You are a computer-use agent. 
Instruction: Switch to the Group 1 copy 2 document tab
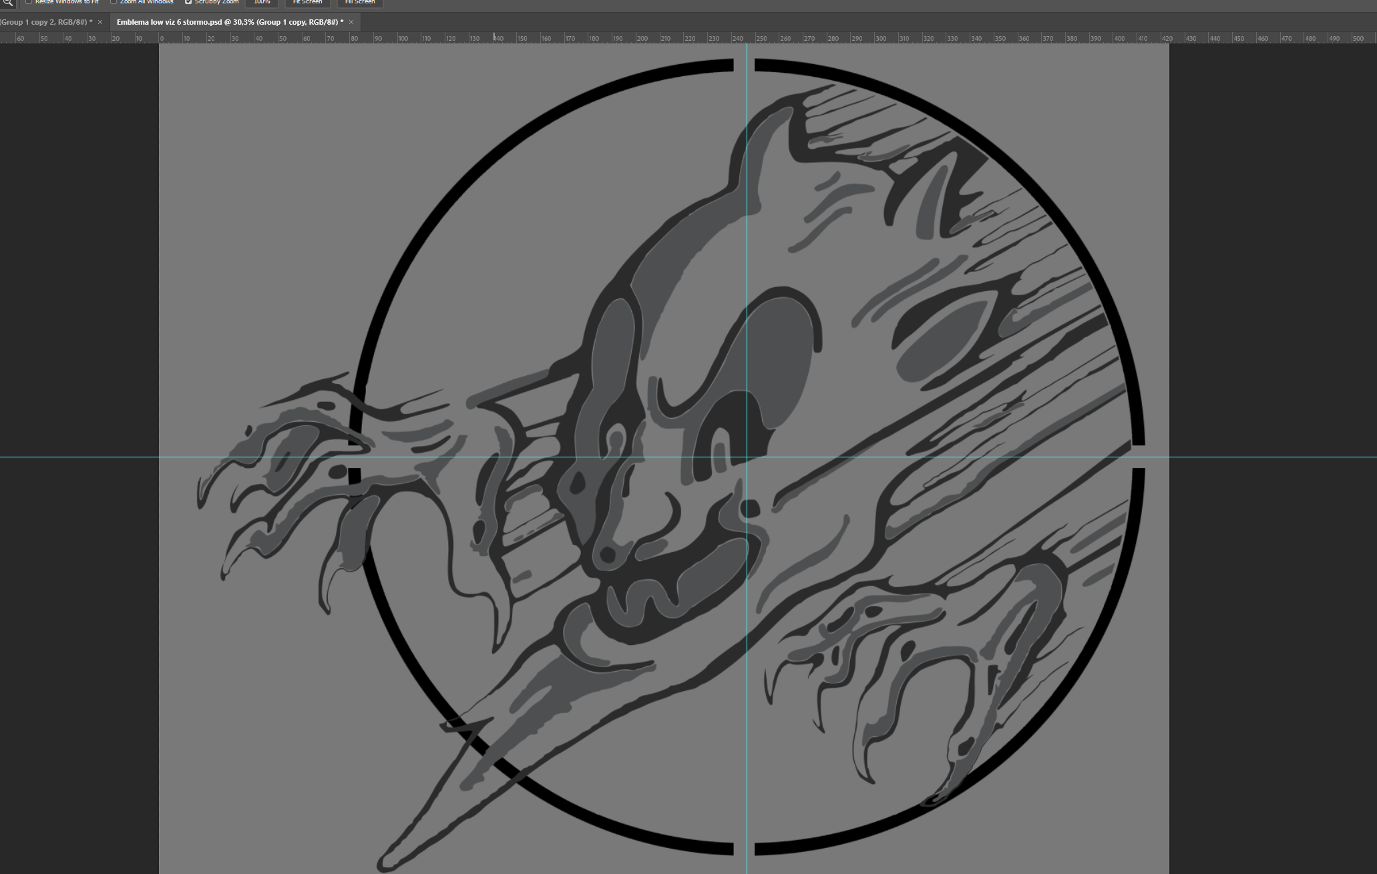45,22
